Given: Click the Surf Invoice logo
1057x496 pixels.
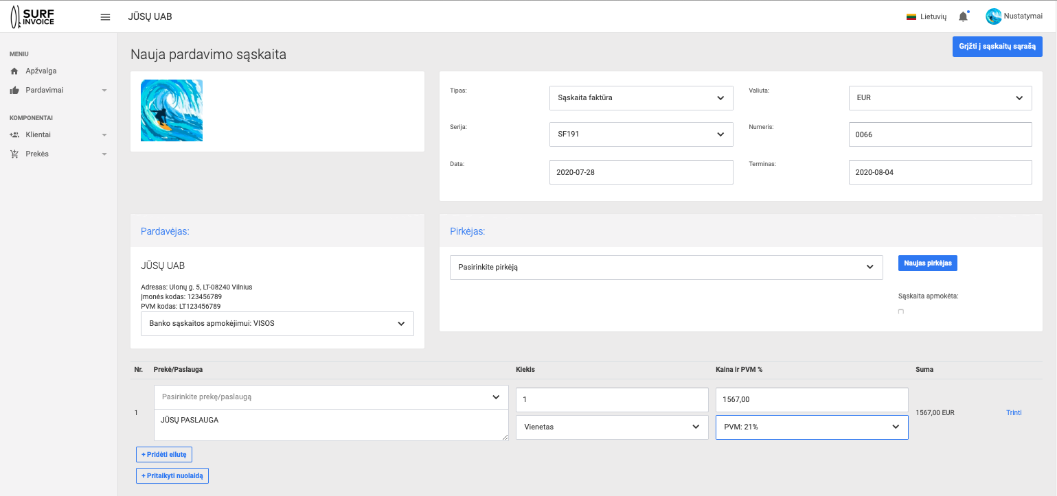Looking at the screenshot, I should point(32,16).
